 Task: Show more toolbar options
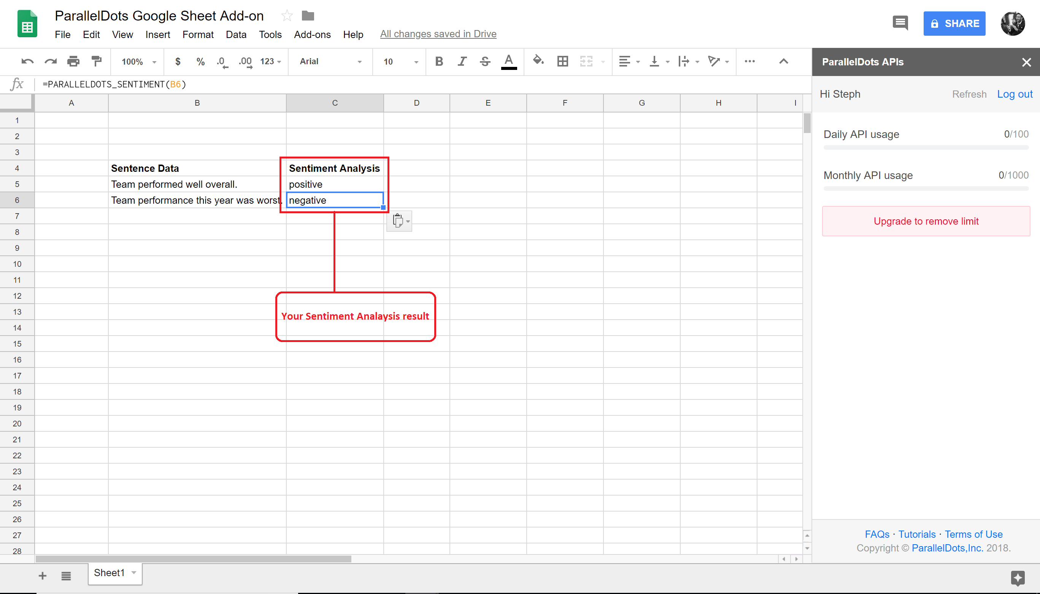tap(749, 62)
